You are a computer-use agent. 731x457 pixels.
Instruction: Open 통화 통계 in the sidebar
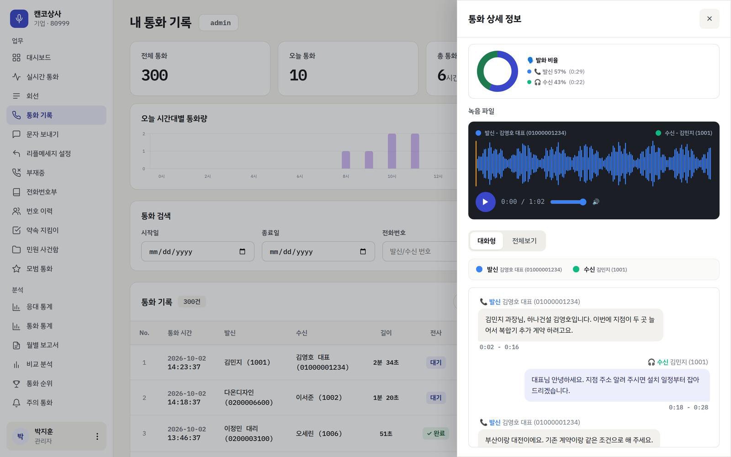point(56,326)
